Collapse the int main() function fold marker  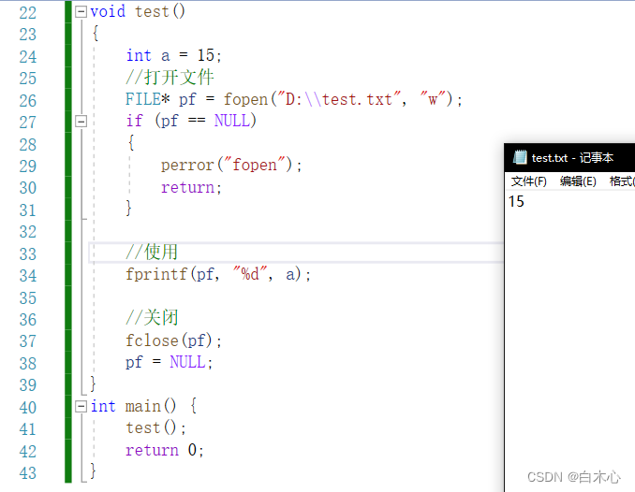(81, 406)
